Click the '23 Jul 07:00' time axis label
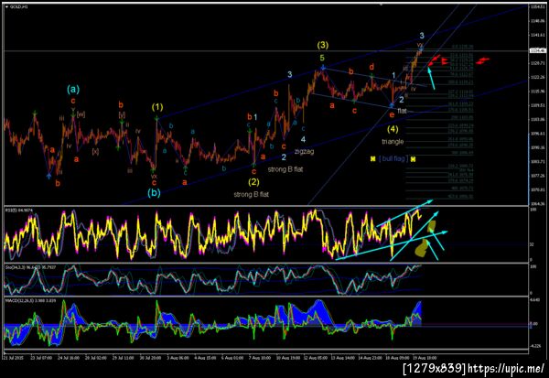The height and width of the screenshot is (378, 549). (x=41, y=358)
